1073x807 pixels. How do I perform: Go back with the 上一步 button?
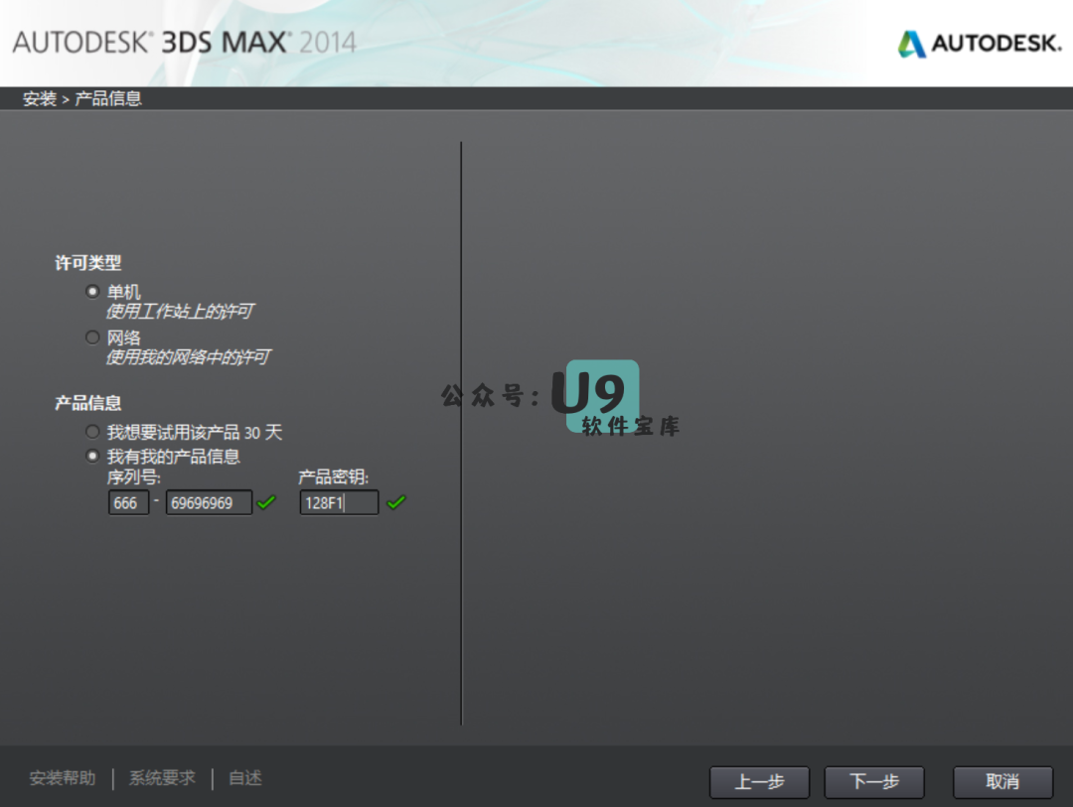759,782
